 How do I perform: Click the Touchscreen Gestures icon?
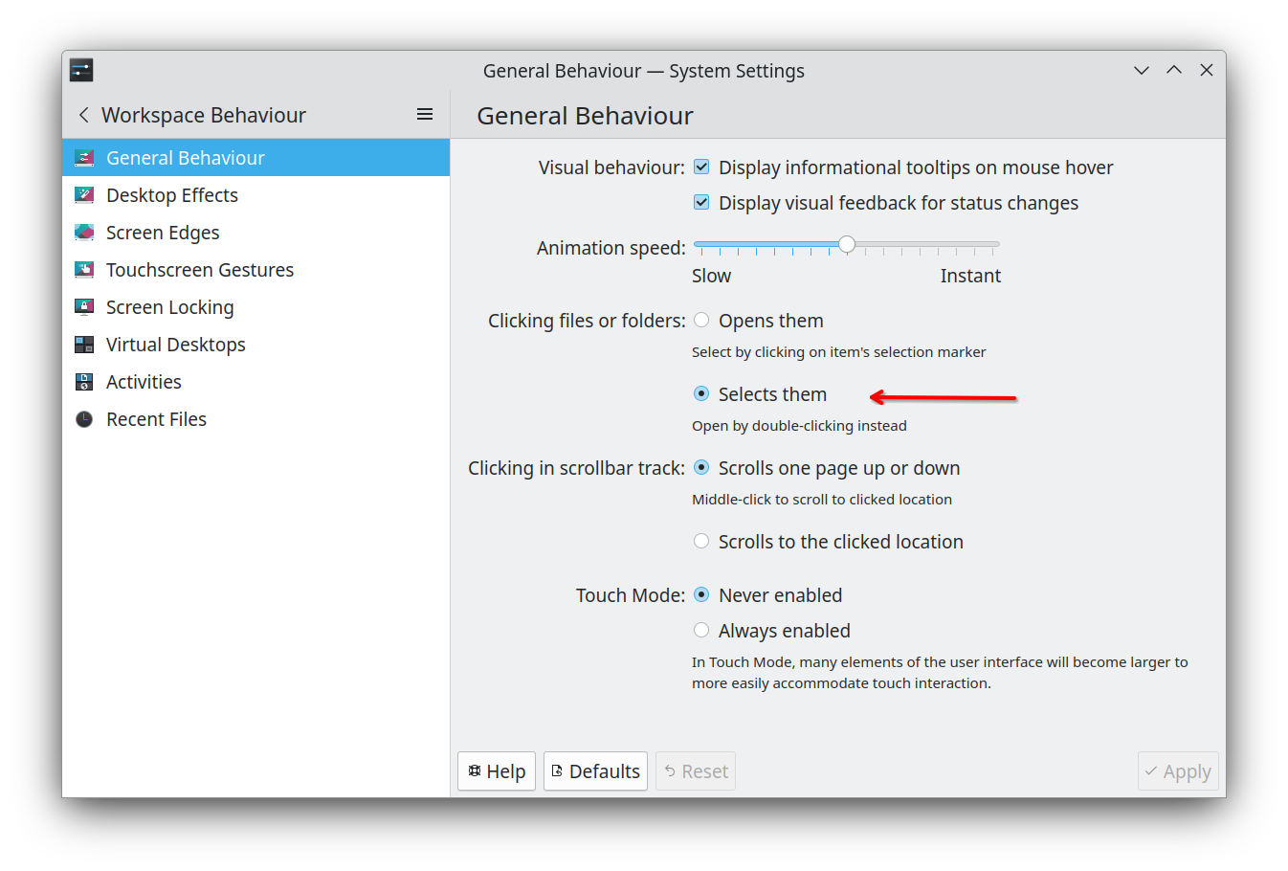[x=84, y=270]
